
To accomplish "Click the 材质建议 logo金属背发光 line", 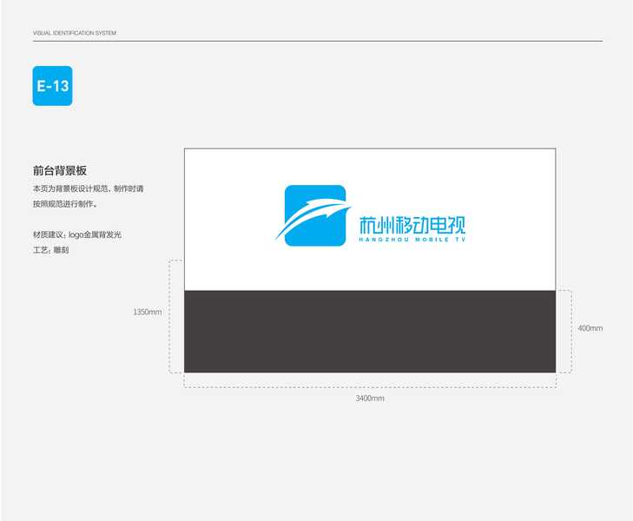I will tap(77, 234).
